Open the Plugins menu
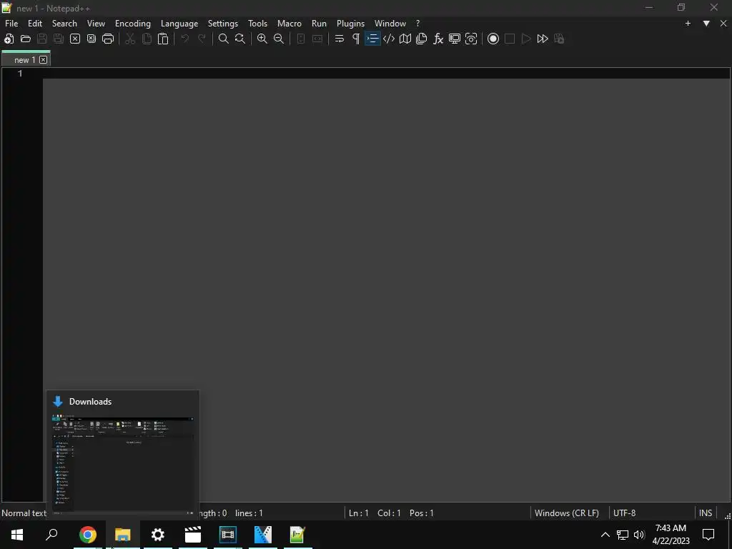 tap(350, 24)
